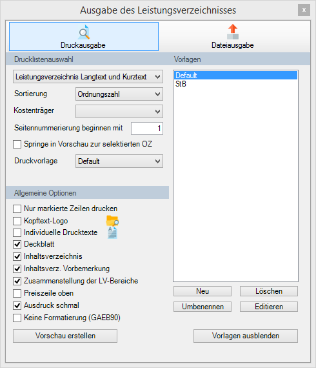Click Vorlagen ausblenden
This screenshot has width=316, height=368.
(246, 336)
